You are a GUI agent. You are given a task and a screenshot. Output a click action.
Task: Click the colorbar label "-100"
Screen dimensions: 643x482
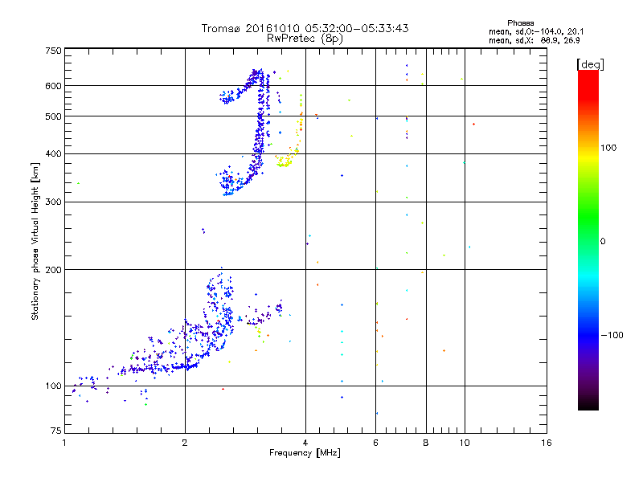(612, 335)
